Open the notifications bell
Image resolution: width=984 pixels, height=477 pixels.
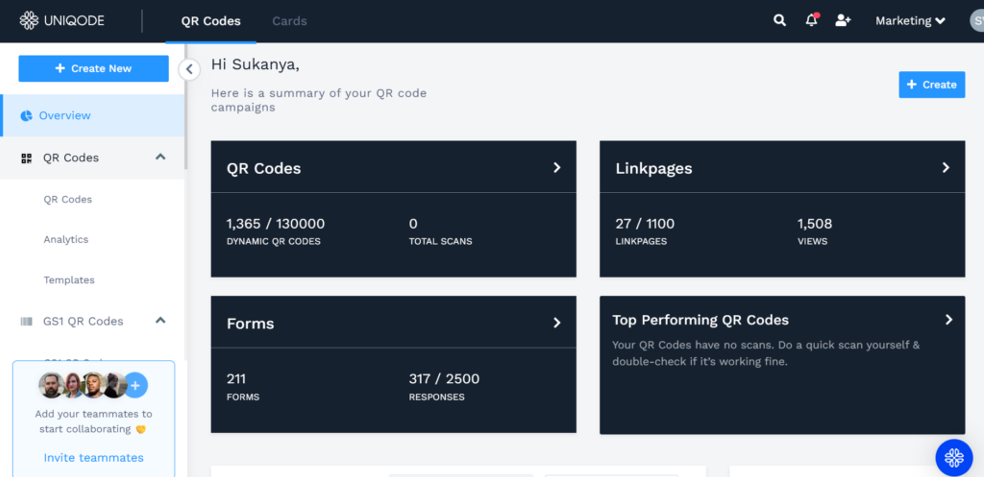click(811, 20)
